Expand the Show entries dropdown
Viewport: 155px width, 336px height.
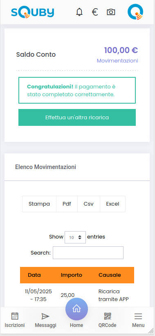pos(75,237)
